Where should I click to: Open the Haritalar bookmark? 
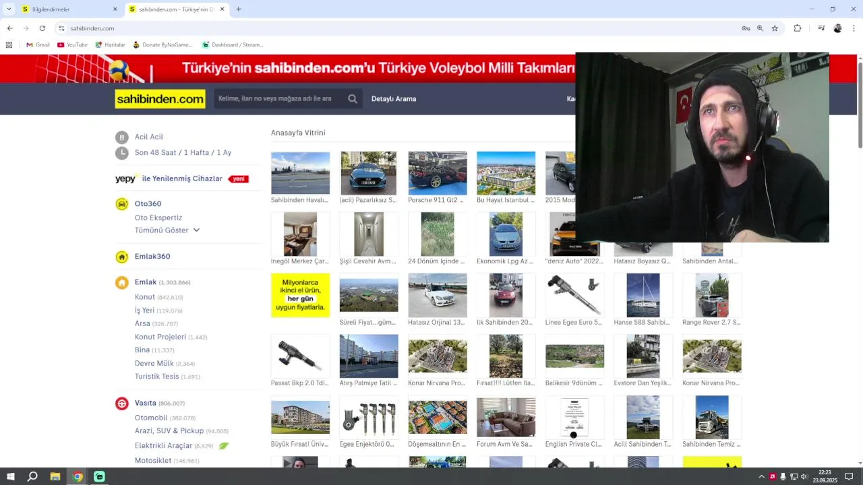point(110,44)
